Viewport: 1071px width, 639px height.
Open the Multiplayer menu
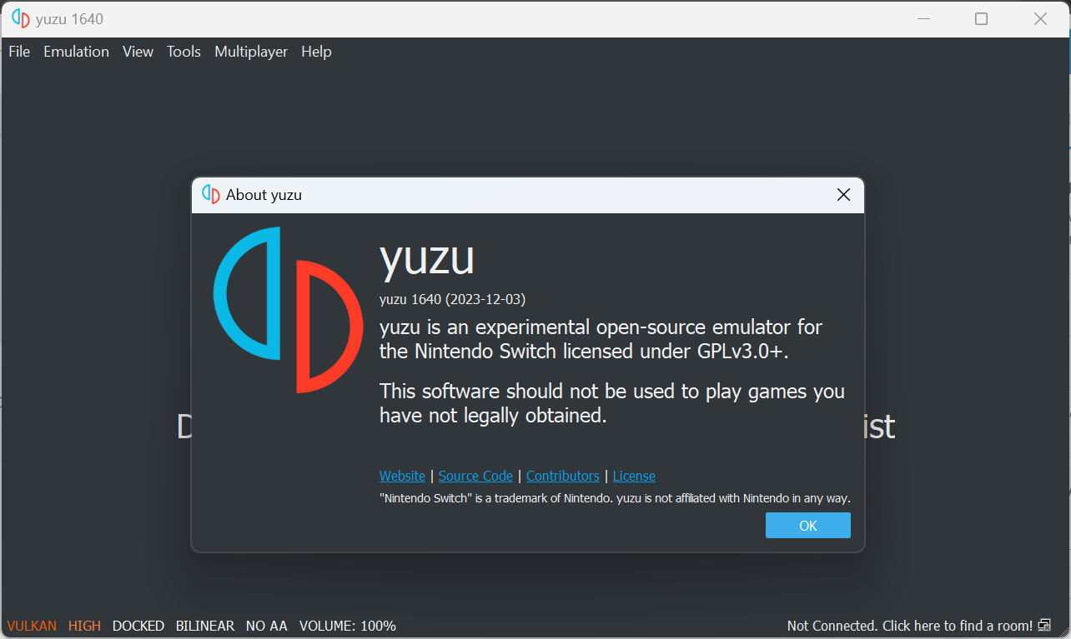pos(251,52)
